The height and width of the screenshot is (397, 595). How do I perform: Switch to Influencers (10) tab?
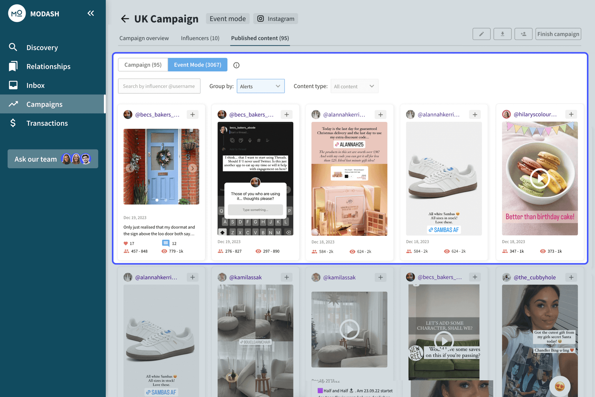point(200,38)
